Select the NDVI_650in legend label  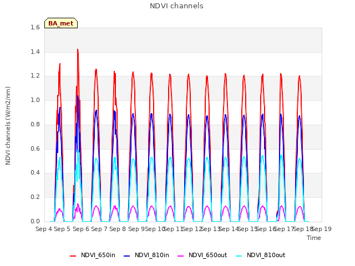pyautogui.click(x=98, y=255)
